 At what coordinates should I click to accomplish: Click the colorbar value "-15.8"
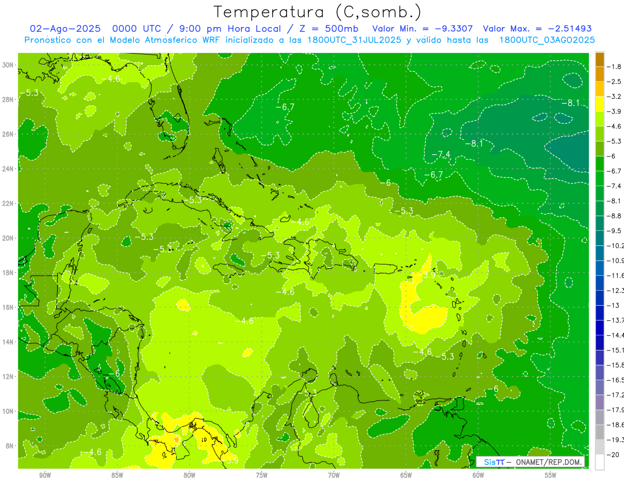(x=615, y=365)
